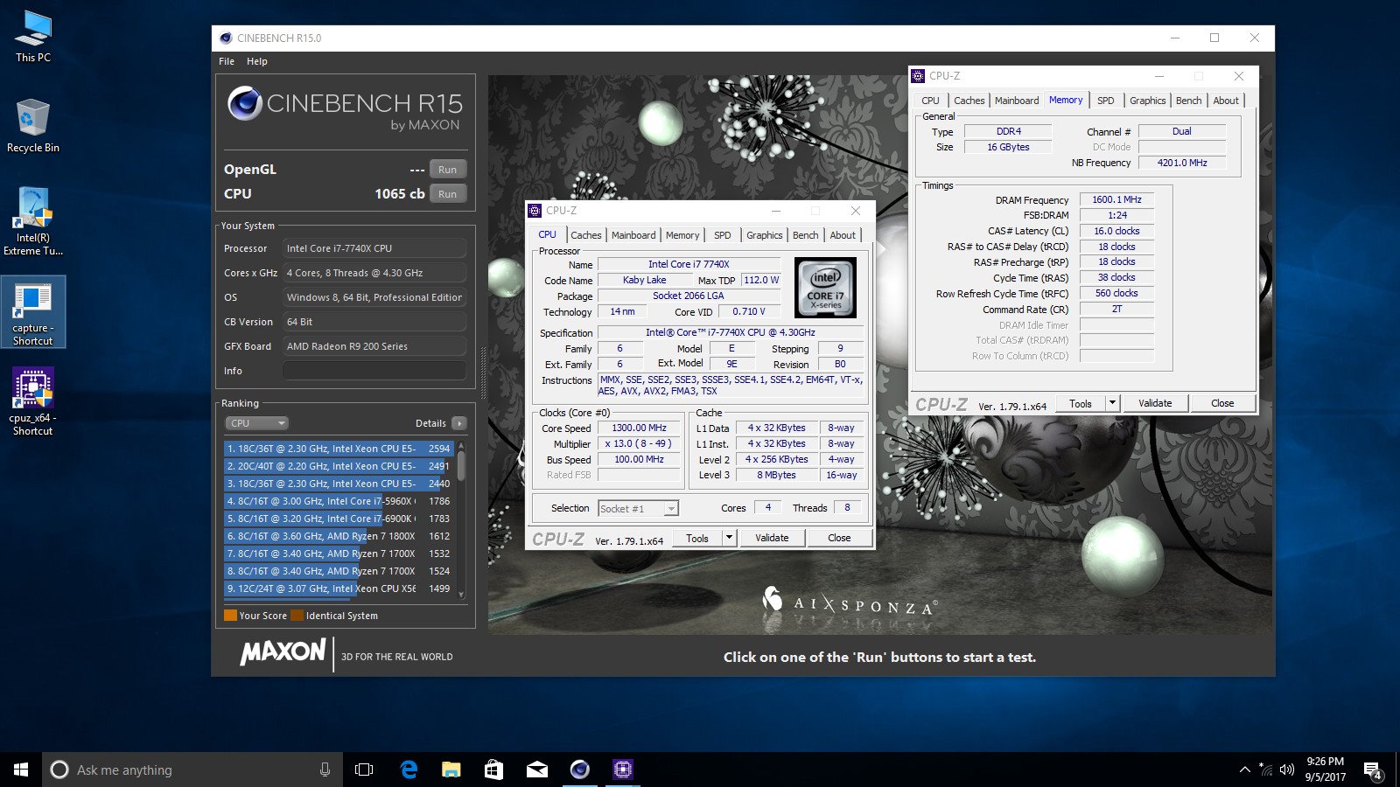Image resolution: width=1400 pixels, height=787 pixels.
Task: Open the network status tray icon
Action: point(1266,770)
